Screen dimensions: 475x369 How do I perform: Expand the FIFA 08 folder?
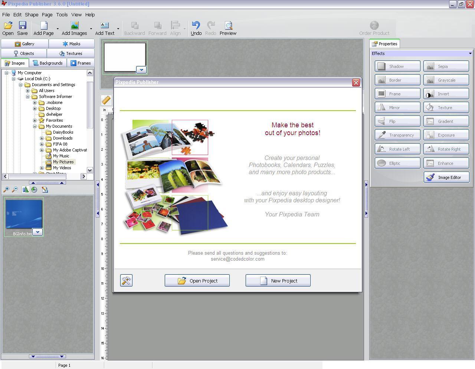[42, 144]
